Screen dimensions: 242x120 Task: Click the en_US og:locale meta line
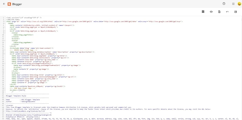pyautogui.click(x=37, y=86)
